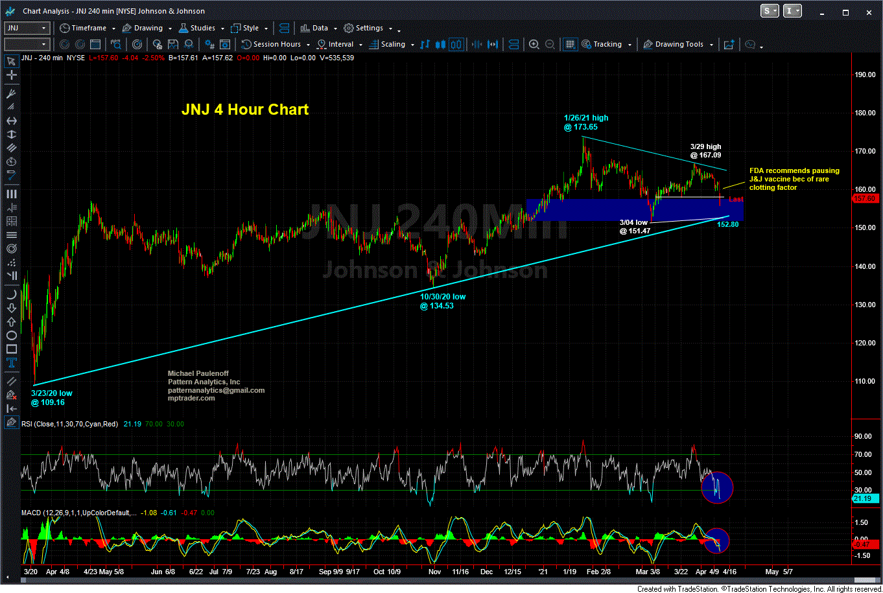Image resolution: width=883 pixels, height=593 pixels.
Task: Open the Studies menu
Action: 197,28
